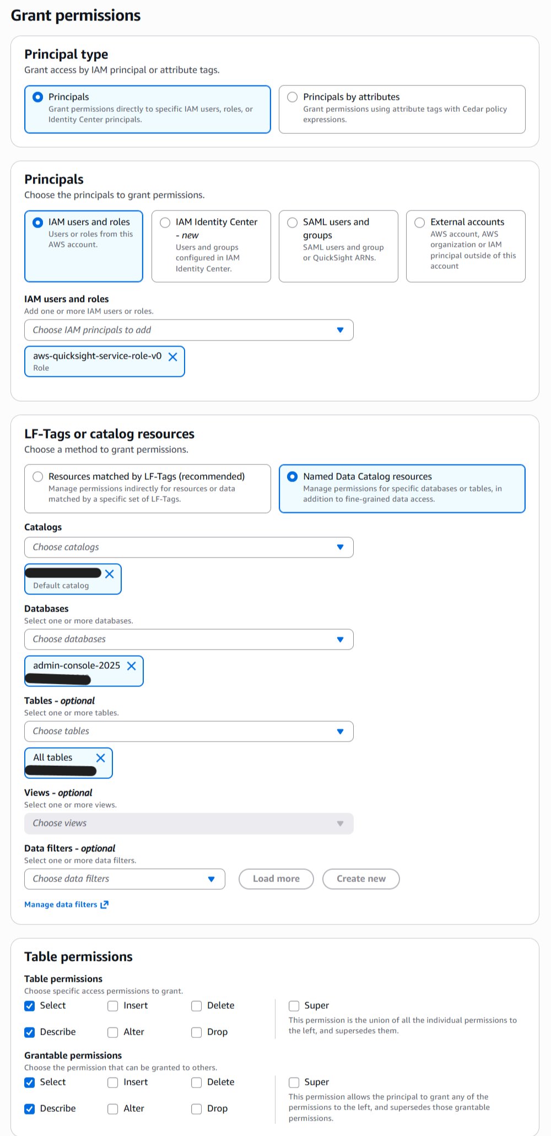Remove the All tables chip
The width and height of the screenshot is (551, 1136).
(x=101, y=758)
